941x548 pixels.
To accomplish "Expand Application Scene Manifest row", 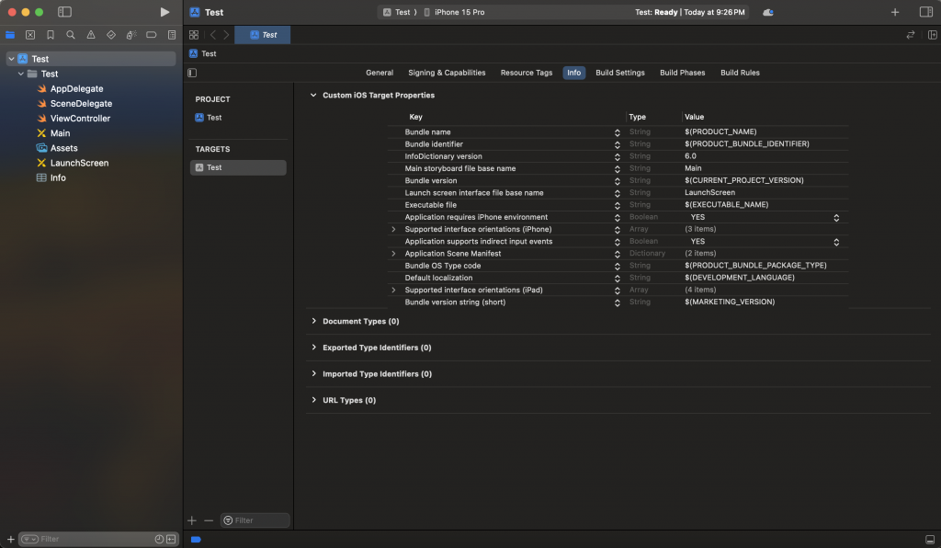I will pyautogui.click(x=393, y=253).
